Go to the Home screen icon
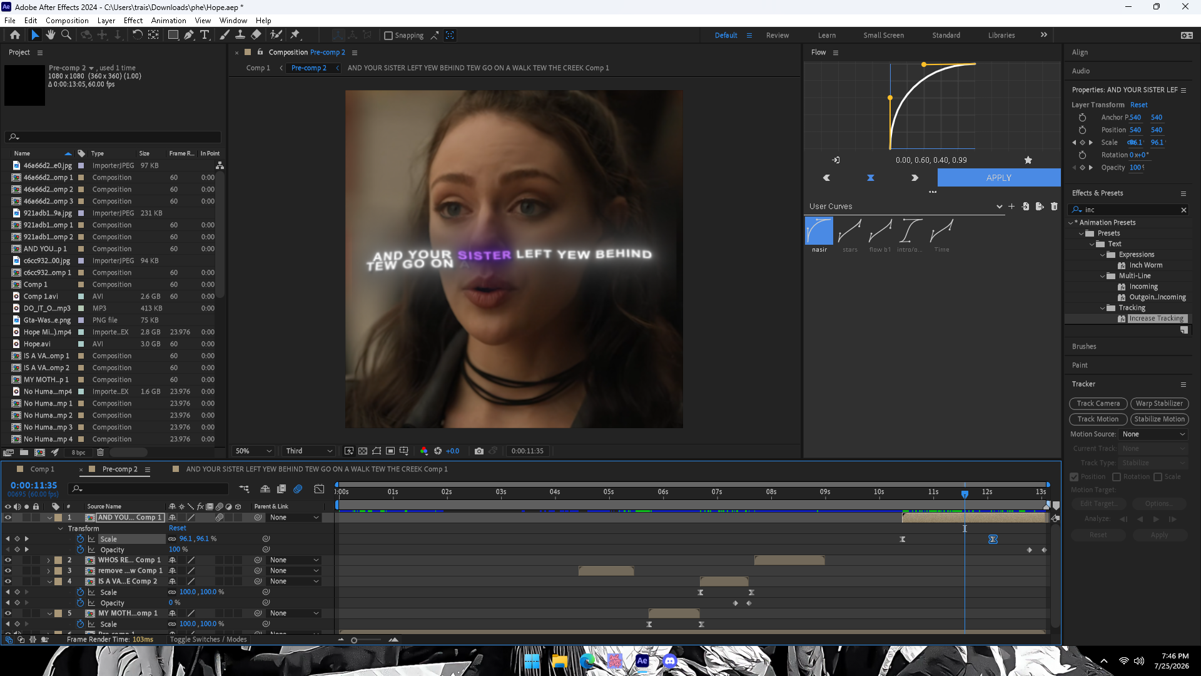 (15, 35)
